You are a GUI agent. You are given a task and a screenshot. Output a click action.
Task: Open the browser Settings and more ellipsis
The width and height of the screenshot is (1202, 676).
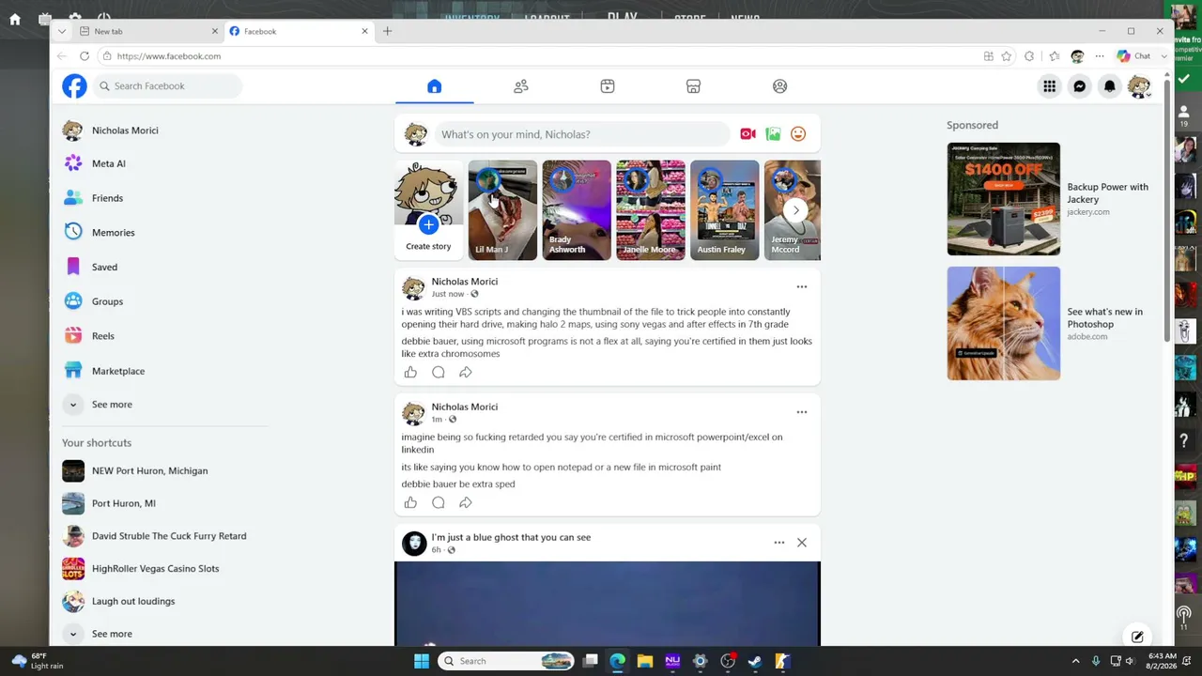(x=1100, y=56)
